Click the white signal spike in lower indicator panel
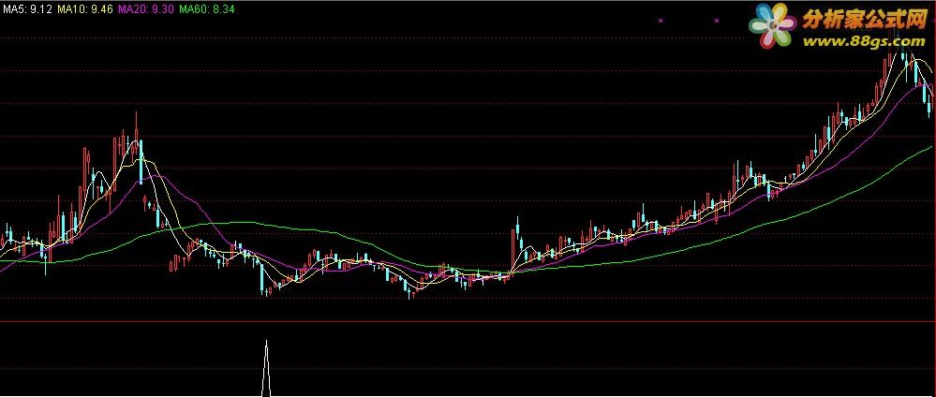 pyautogui.click(x=266, y=368)
